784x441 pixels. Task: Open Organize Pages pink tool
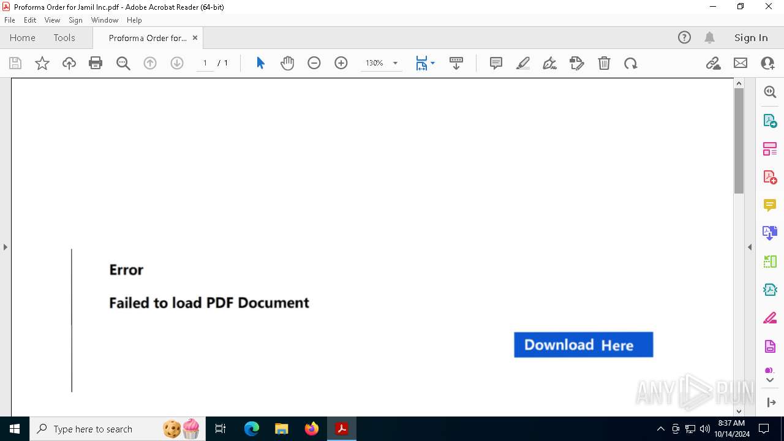pyautogui.click(x=770, y=149)
